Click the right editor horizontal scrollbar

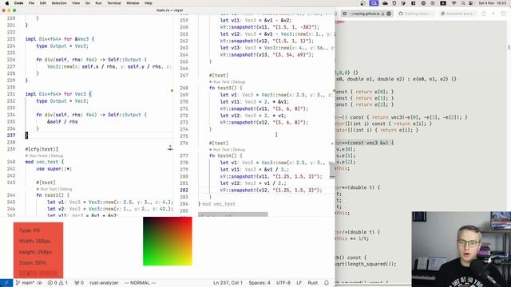[233, 214]
